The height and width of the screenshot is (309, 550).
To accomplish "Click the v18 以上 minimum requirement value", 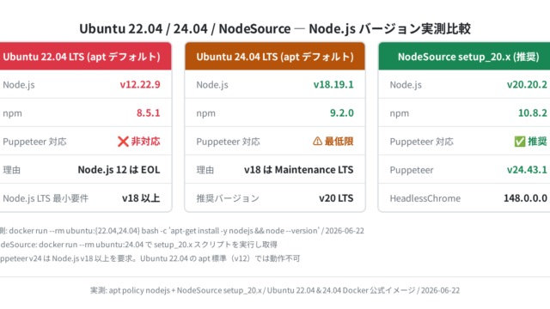I will click(141, 198).
